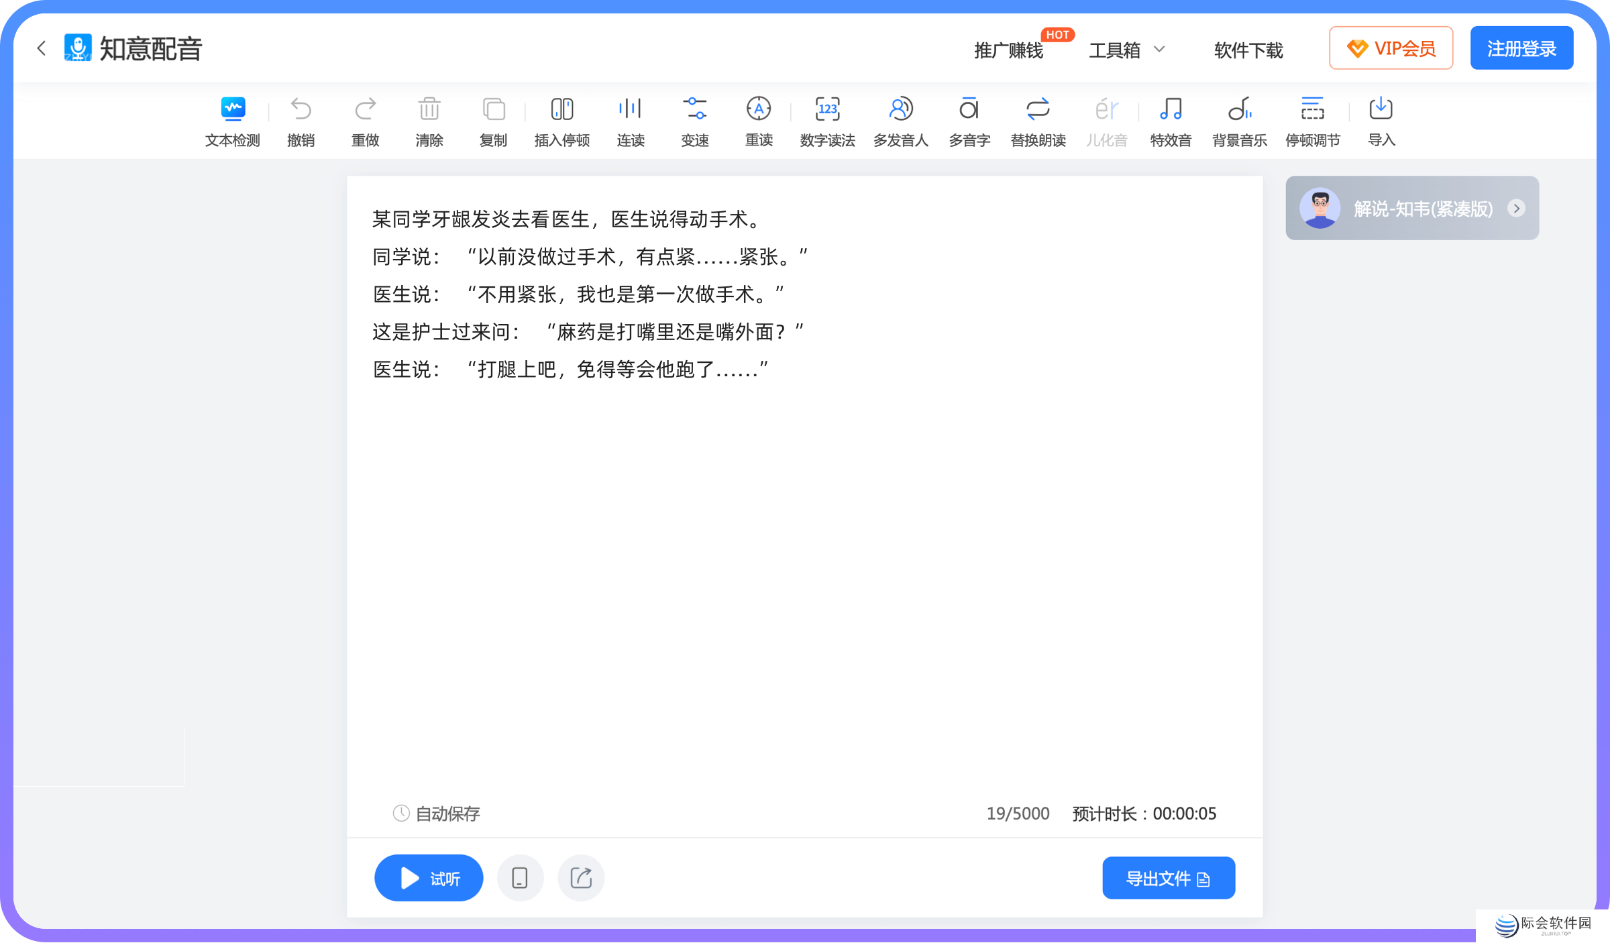1610x943 pixels.
Task: Export audio with 导出文件 button
Action: tap(1169, 877)
